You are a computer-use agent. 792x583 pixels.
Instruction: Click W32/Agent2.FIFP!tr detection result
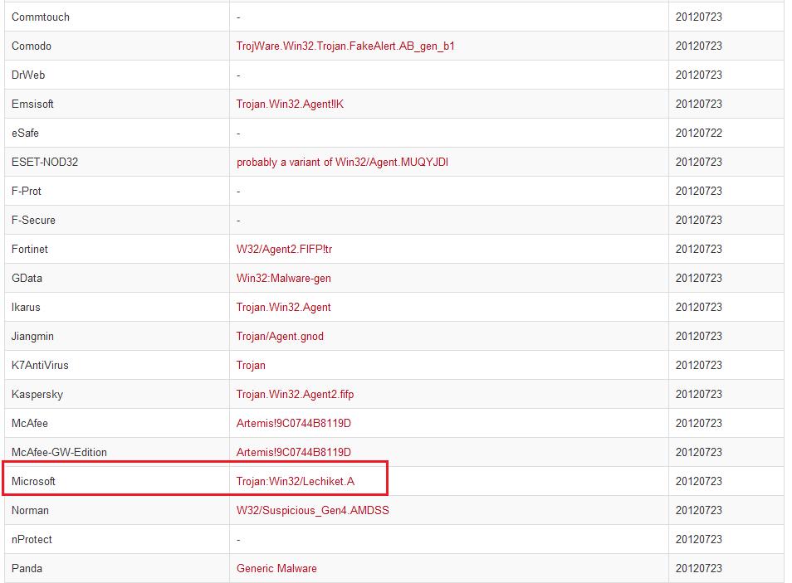click(x=285, y=250)
